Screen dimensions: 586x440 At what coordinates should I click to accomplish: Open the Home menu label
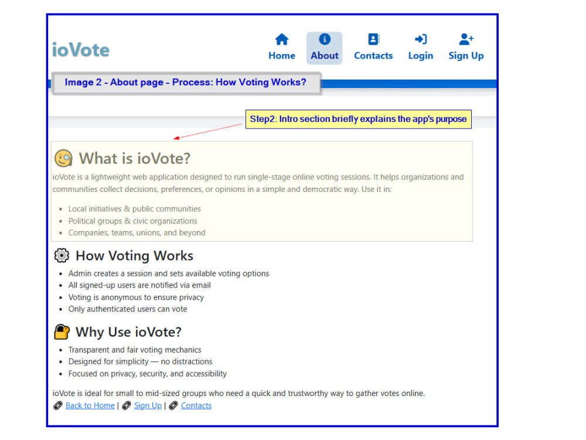pyautogui.click(x=282, y=56)
